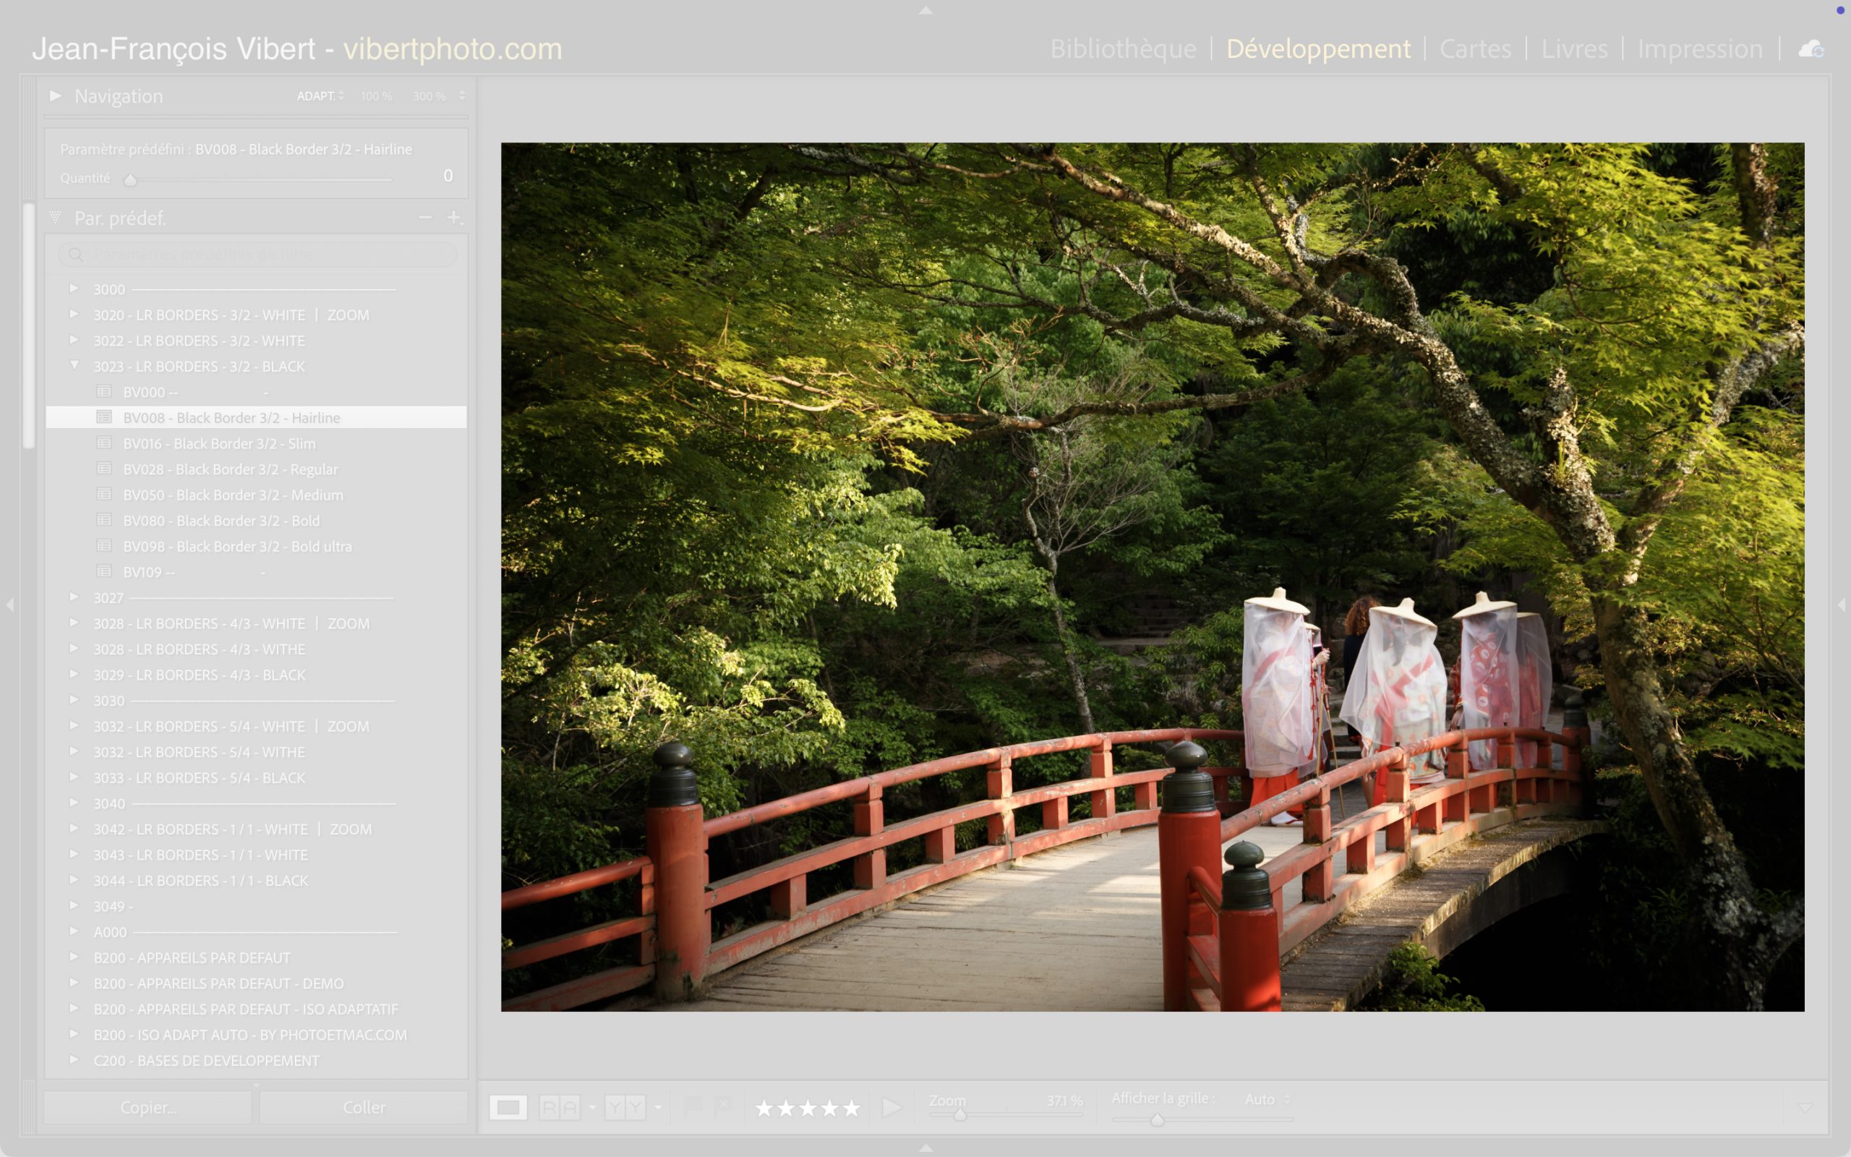The image size is (1851, 1157).
Task: Start the slideshow with the play icon
Action: point(890,1107)
